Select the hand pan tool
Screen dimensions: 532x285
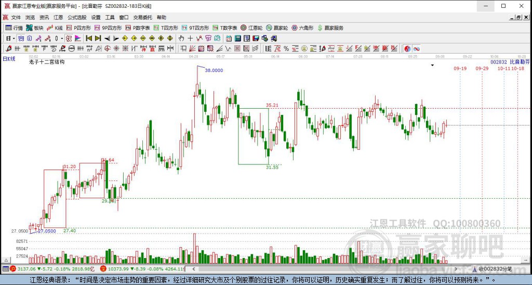[x=181, y=38]
